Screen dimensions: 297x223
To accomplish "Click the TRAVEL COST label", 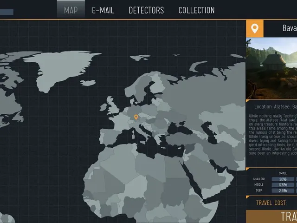I will [271, 203].
